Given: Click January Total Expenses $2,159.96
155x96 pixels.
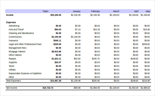Looking at the screenshot, I should click(x=76, y=81).
